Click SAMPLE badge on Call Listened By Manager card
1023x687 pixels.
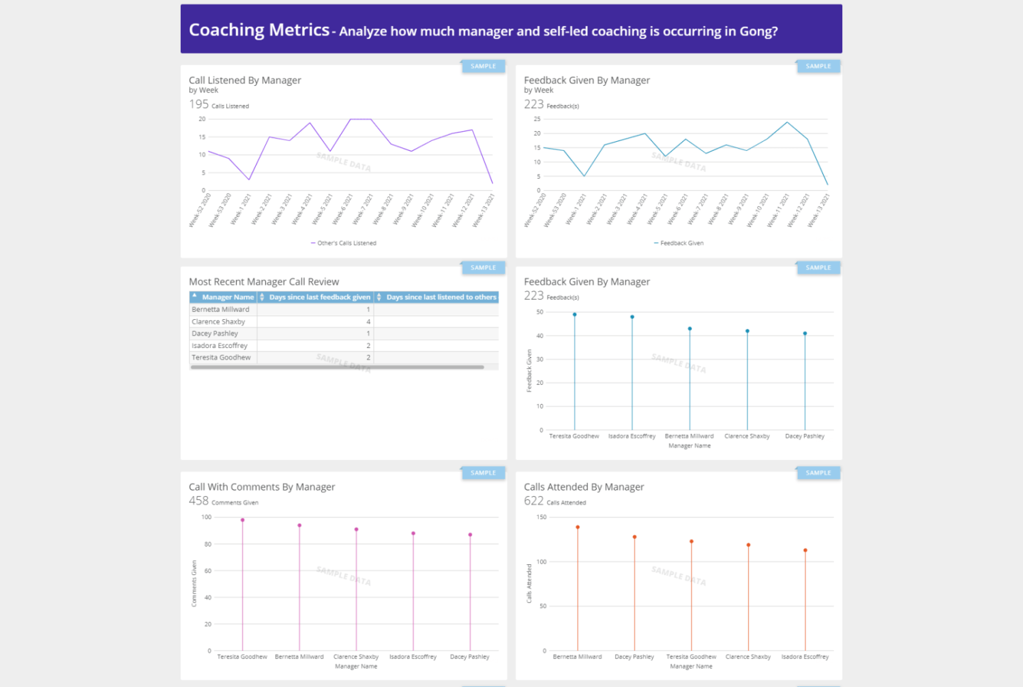483,66
